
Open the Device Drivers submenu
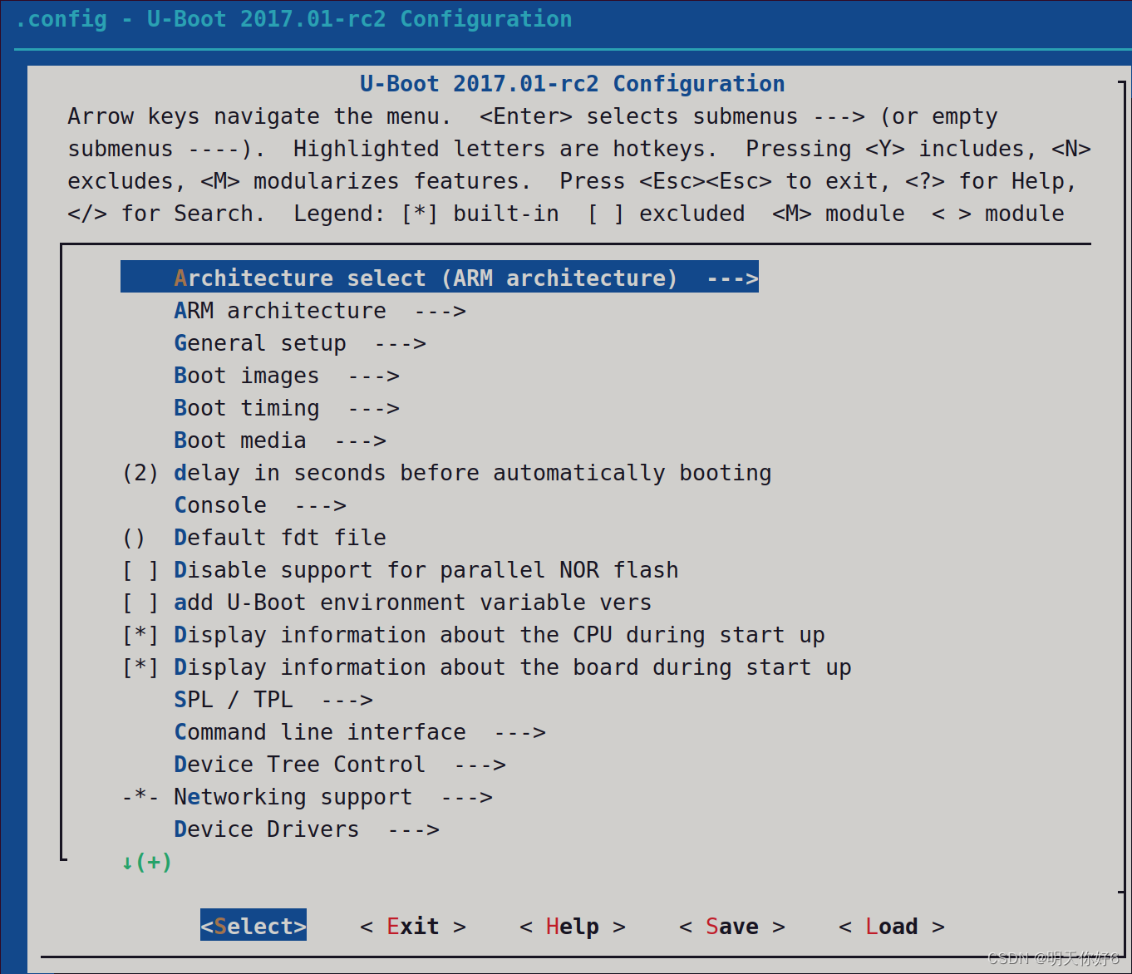pyautogui.click(x=307, y=829)
